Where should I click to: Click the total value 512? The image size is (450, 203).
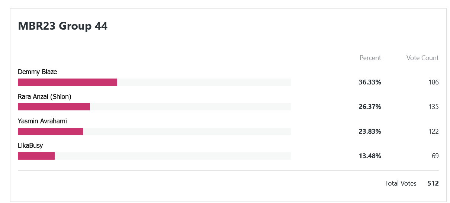(x=433, y=183)
